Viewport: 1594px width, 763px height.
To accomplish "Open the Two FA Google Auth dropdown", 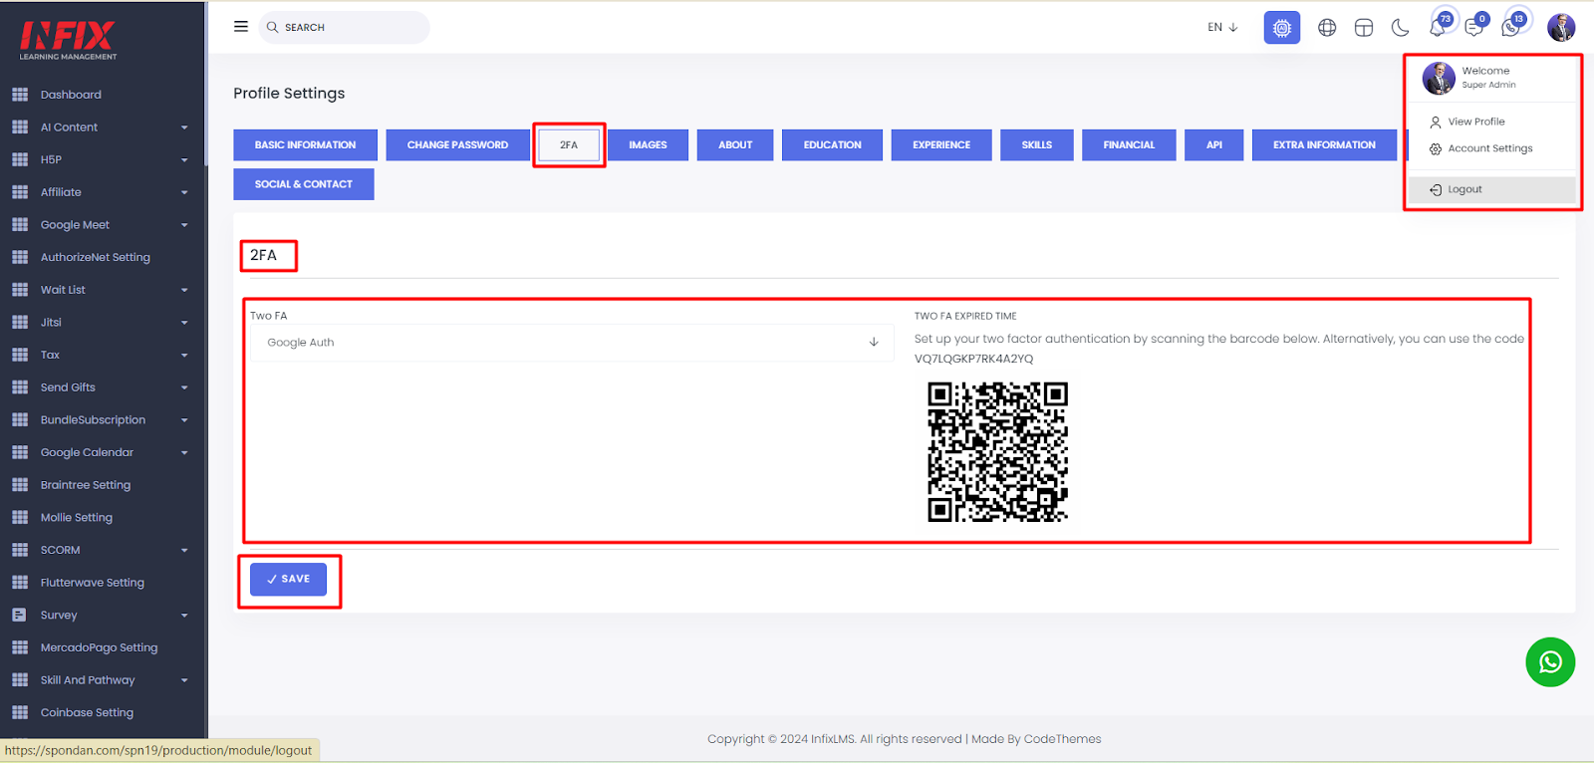I will pyautogui.click(x=572, y=343).
